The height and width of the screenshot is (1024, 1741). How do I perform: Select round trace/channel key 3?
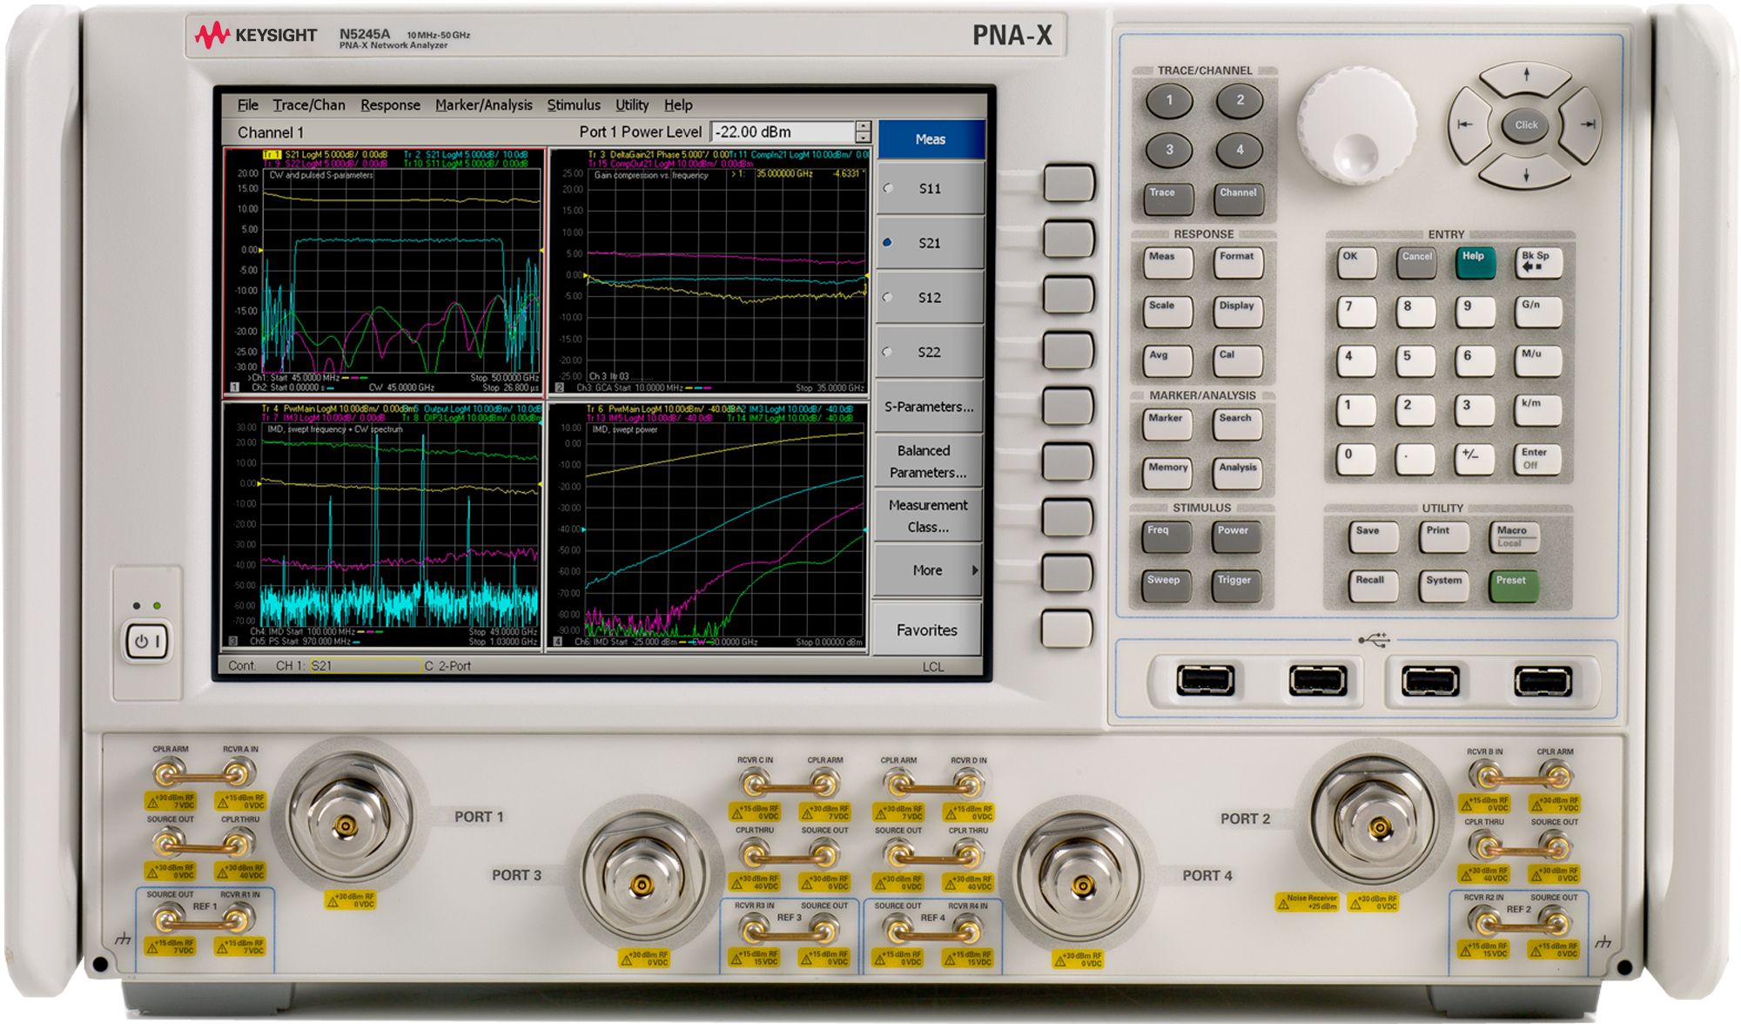click(1169, 150)
